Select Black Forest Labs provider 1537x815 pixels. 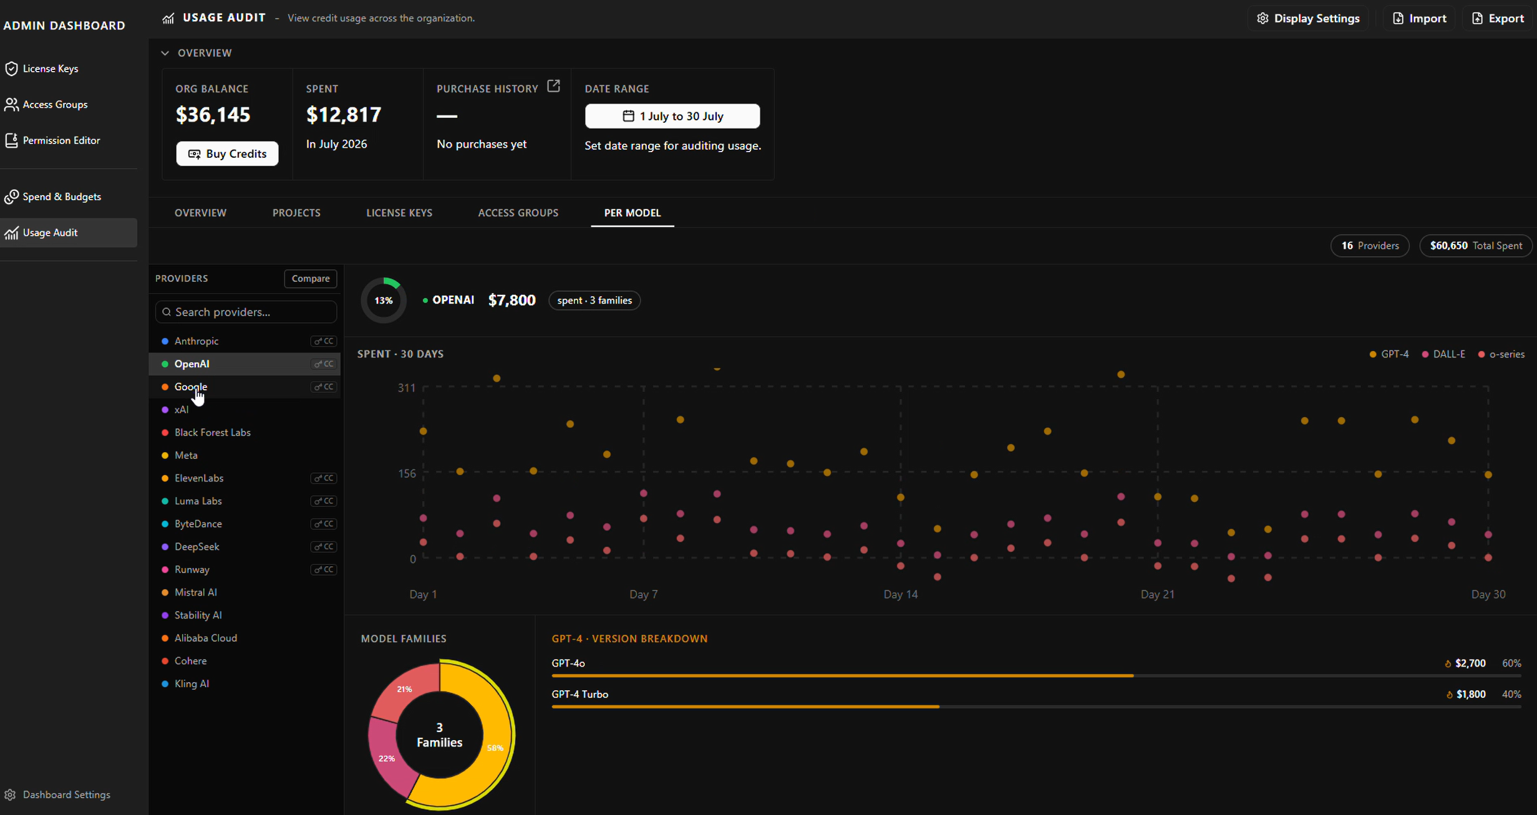click(x=245, y=433)
